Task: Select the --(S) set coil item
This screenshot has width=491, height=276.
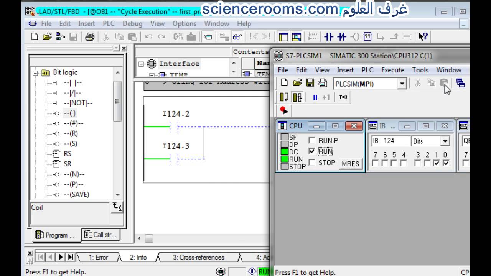Action: 71,144
